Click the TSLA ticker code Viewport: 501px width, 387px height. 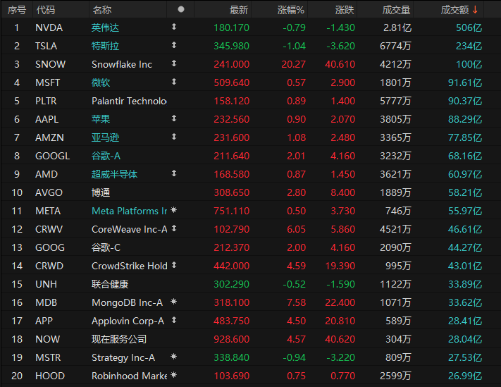point(46,46)
